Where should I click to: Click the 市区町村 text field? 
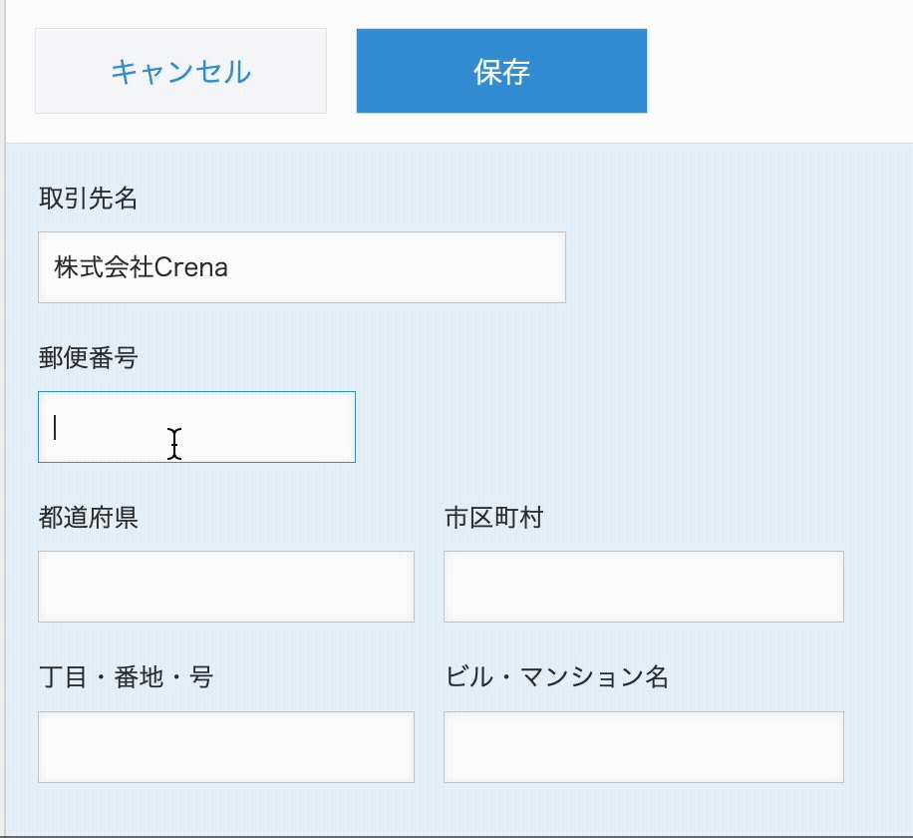coord(643,587)
